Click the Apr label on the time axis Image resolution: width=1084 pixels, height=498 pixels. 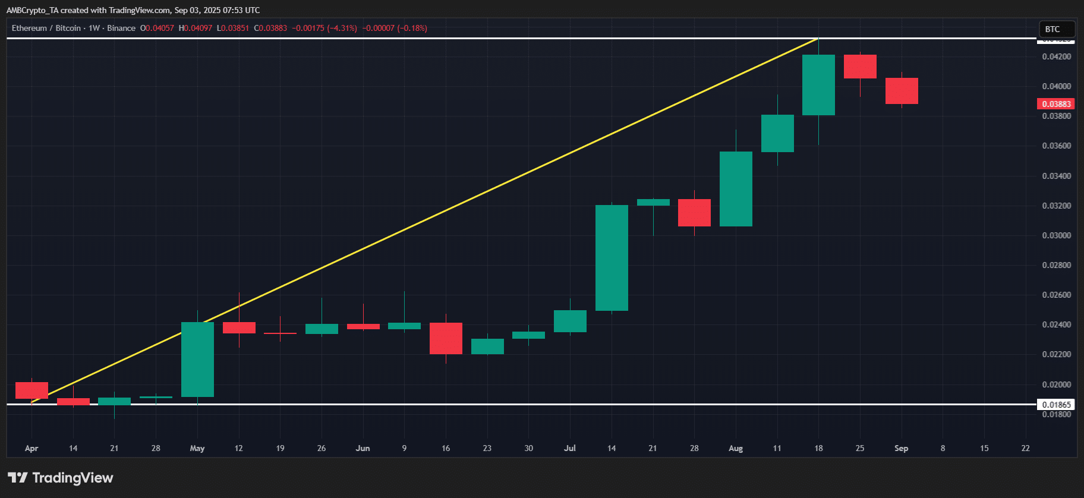31,448
